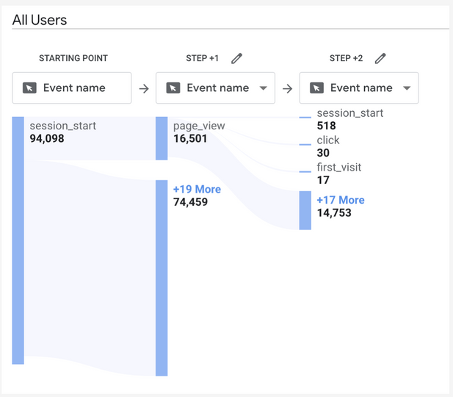Open the STEP +2 Event name dropdown arrow
Image resolution: width=453 pixels, height=397 pixels.
click(x=407, y=88)
